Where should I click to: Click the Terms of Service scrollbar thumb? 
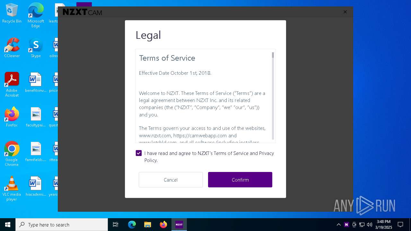coord(273,55)
